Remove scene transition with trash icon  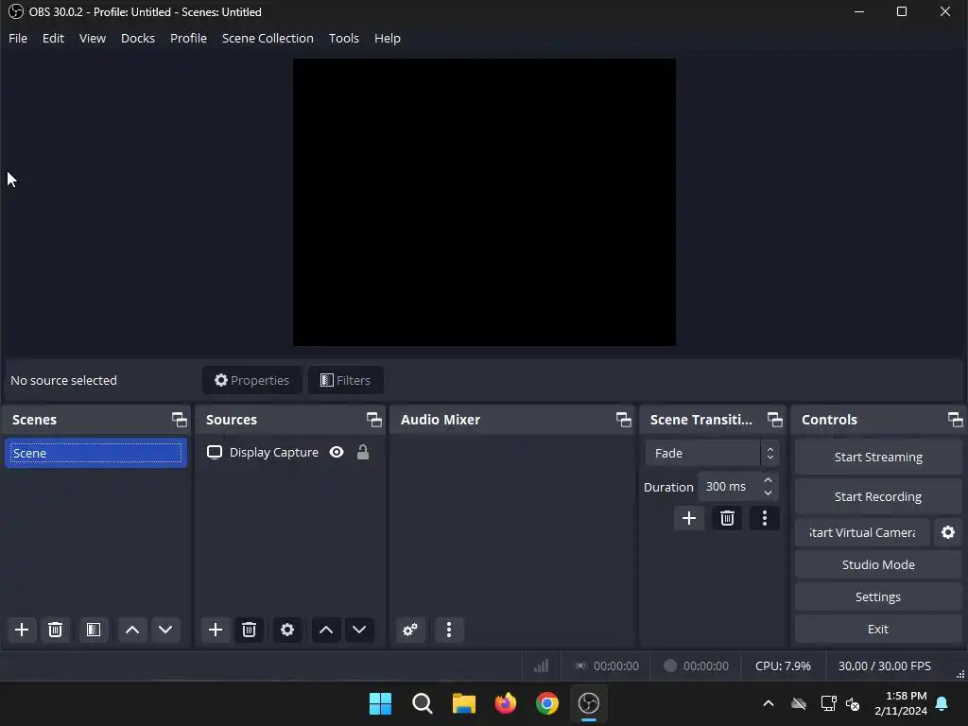[727, 518]
